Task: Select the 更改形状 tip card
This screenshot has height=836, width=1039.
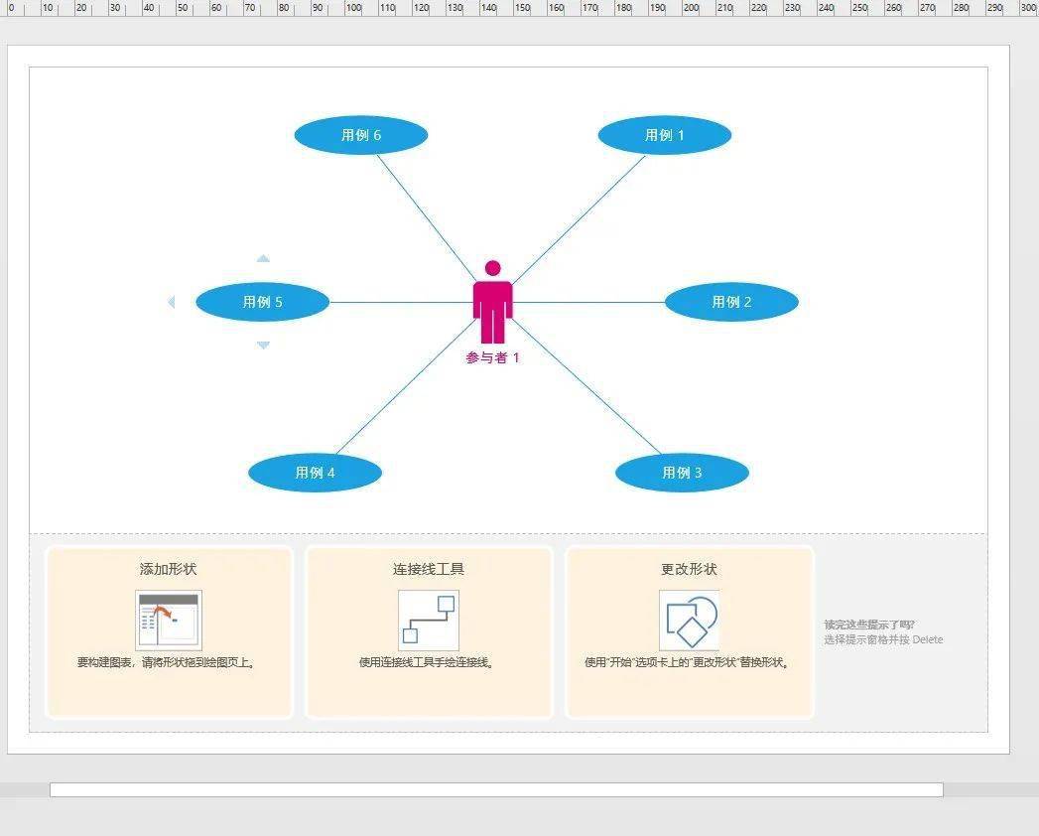Action: (689, 632)
